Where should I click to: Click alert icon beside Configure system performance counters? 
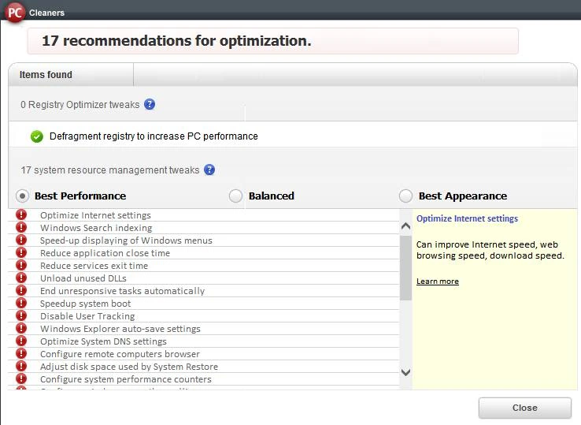point(21,378)
